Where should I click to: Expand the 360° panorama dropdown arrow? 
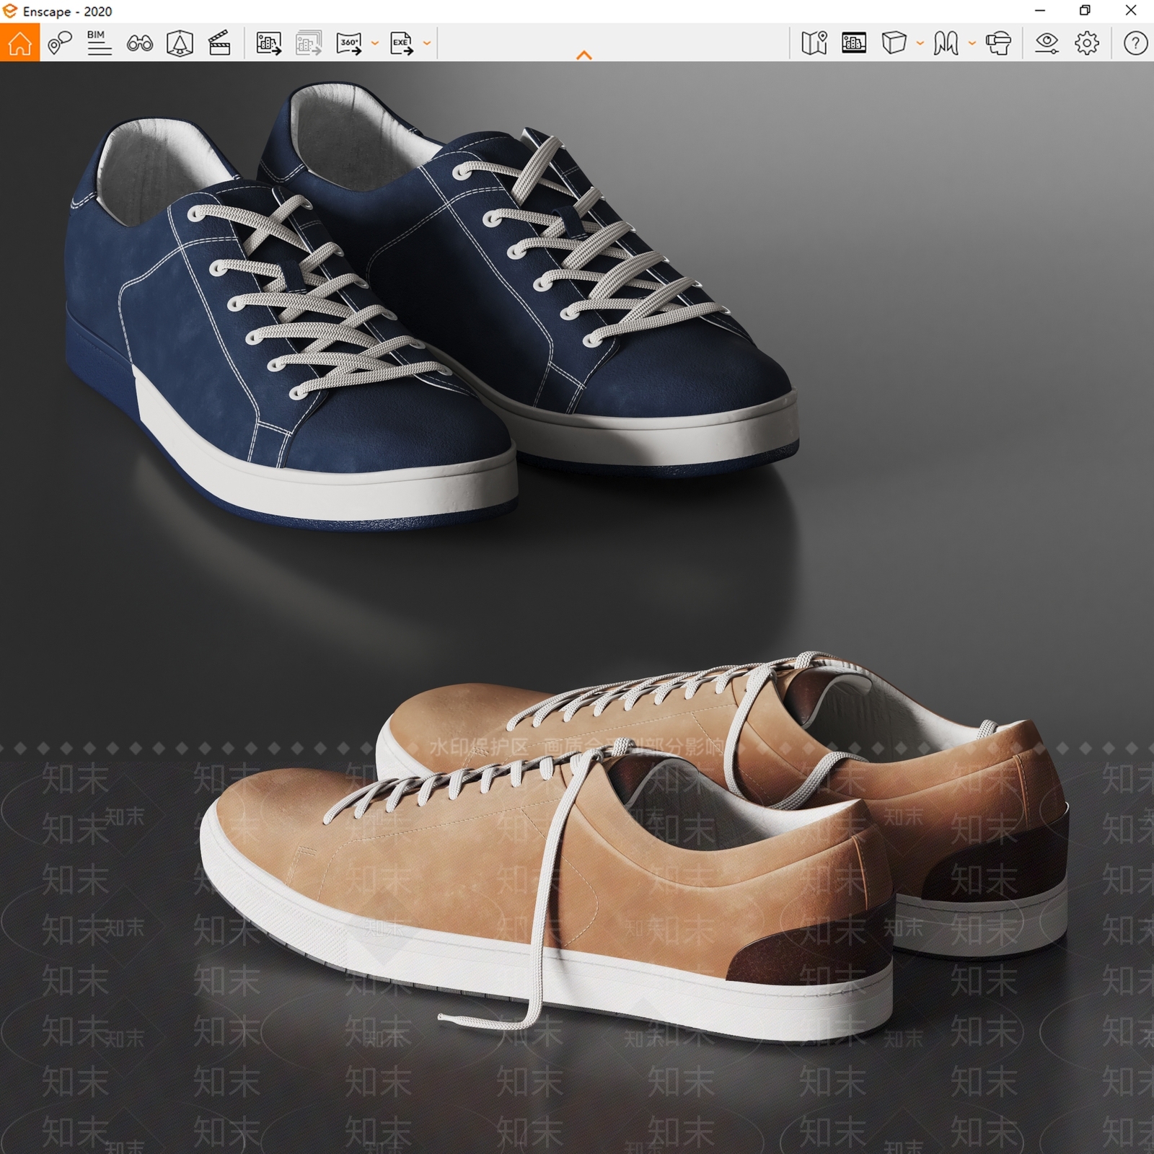374,43
